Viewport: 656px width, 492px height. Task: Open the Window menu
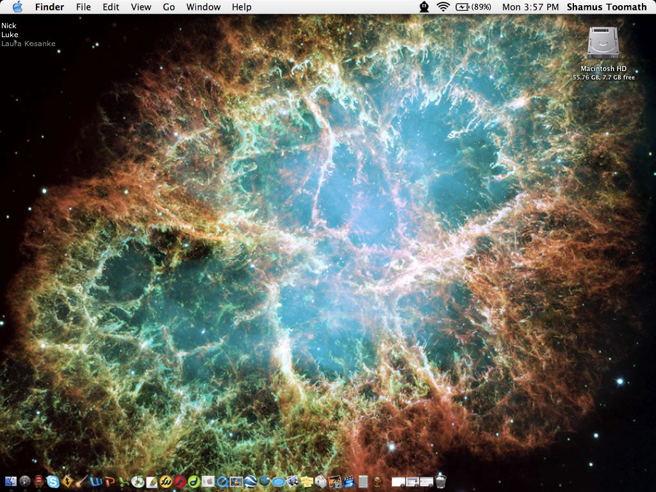[203, 7]
